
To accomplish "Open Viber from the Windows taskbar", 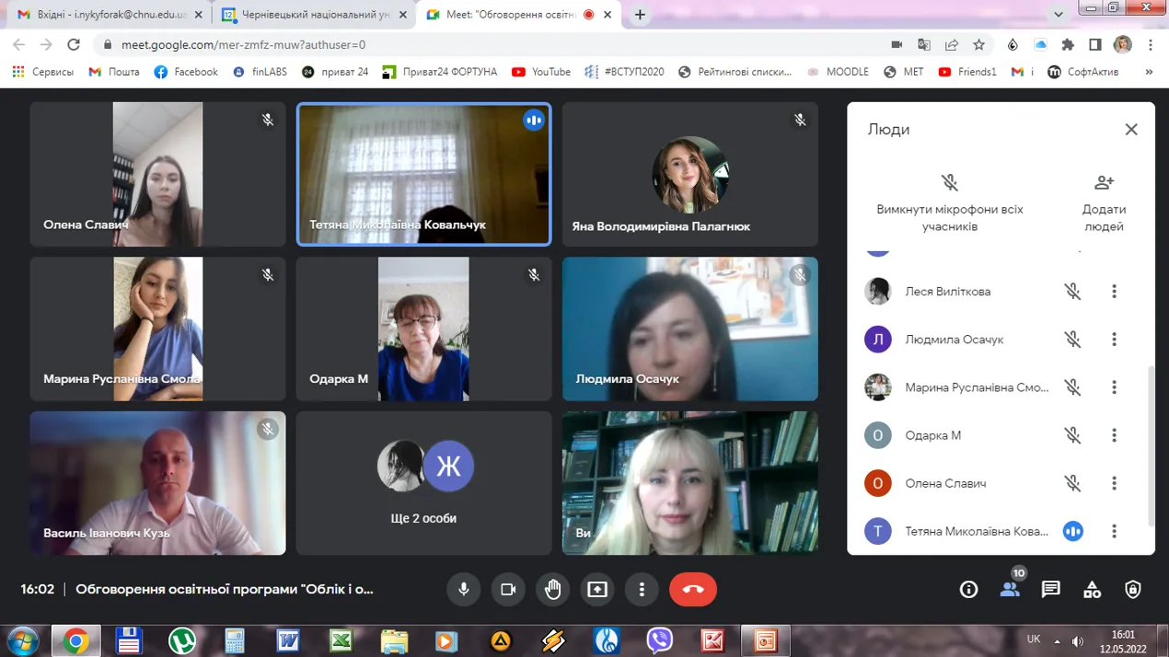I will point(659,640).
